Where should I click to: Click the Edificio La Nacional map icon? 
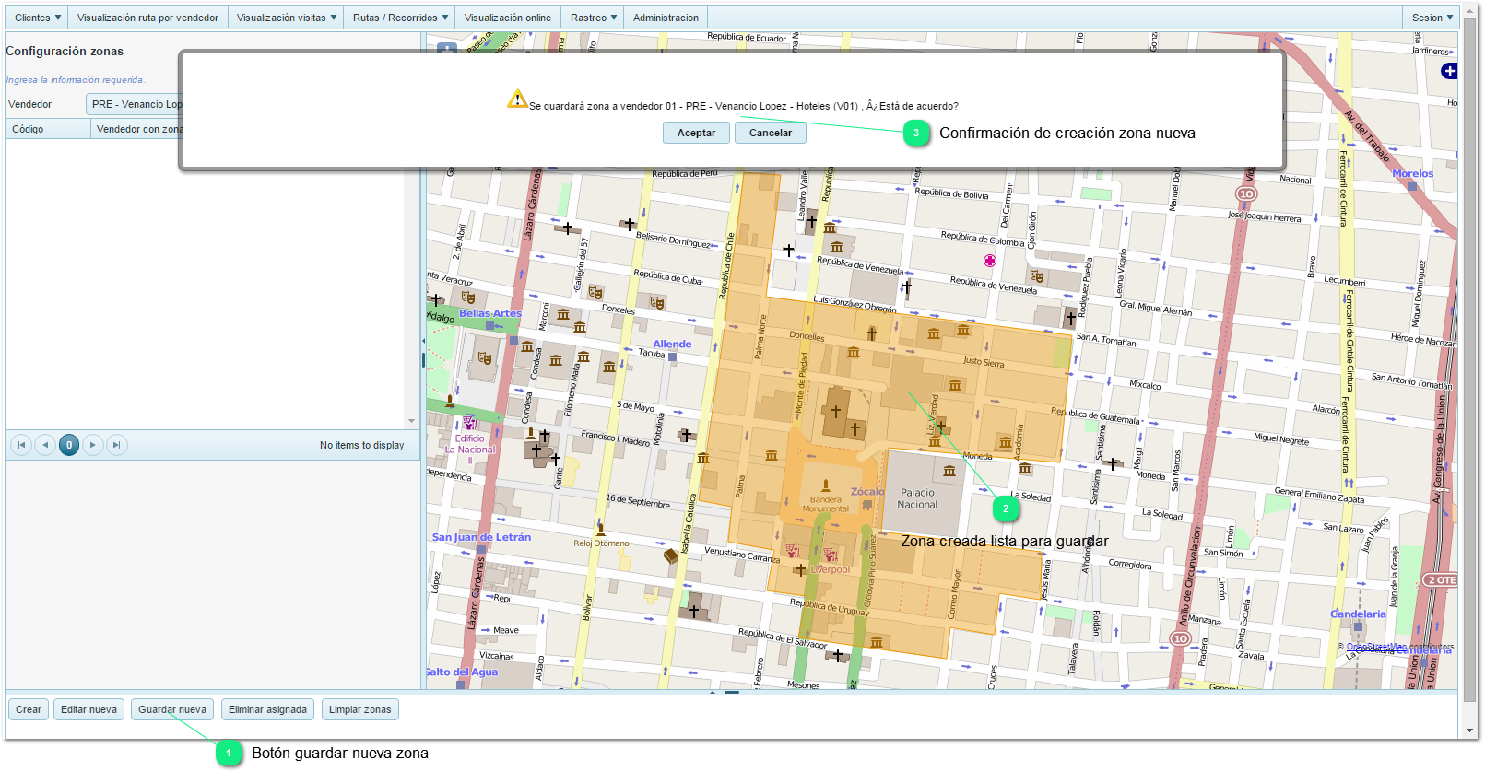click(469, 422)
